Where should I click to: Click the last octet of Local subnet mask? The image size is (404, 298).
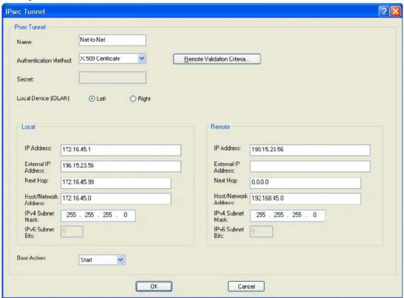click(126, 215)
